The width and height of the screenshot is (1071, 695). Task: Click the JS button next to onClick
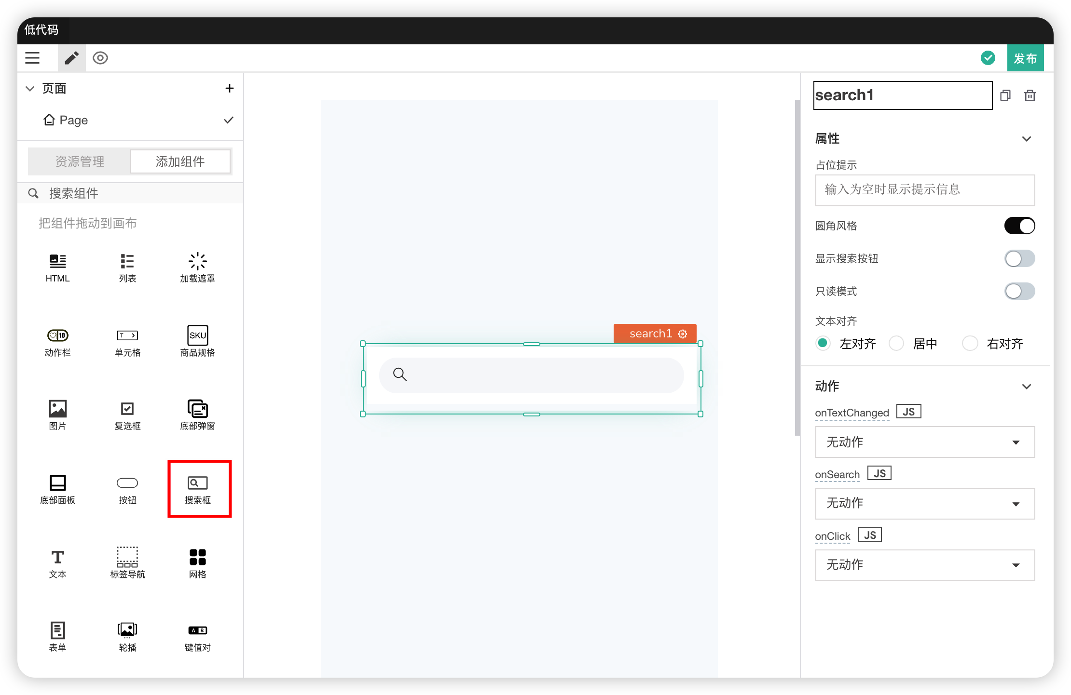[869, 535]
